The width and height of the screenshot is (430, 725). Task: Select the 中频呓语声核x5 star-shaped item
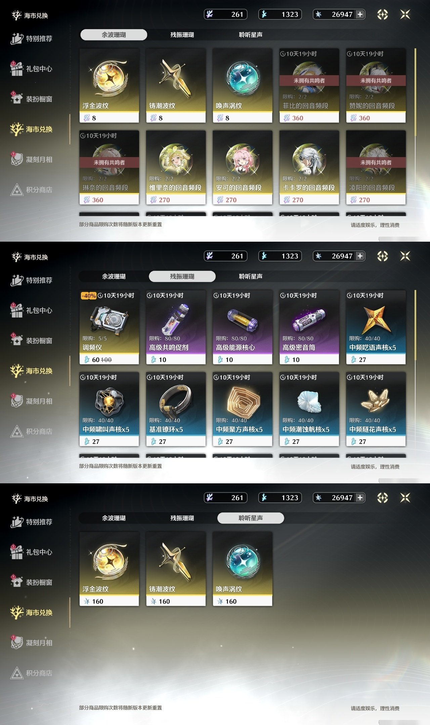pyautogui.click(x=376, y=327)
